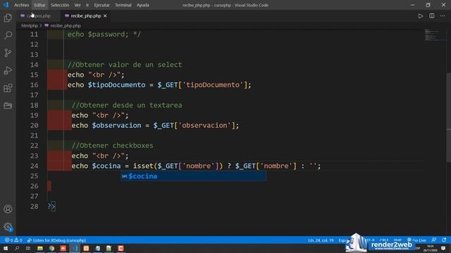
Task: Click the code minimap preview
Action: coord(432,35)
